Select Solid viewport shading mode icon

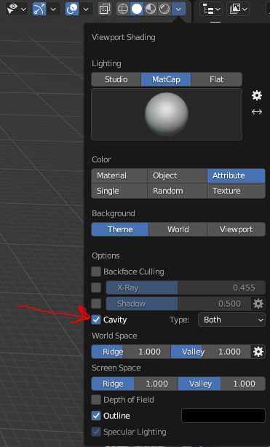coord(137,9)
